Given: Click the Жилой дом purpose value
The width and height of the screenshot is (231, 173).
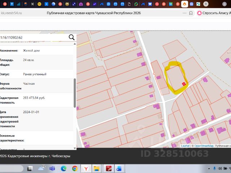Looking at the screenshot, I should pyautogui.click(x=31, y=50).
